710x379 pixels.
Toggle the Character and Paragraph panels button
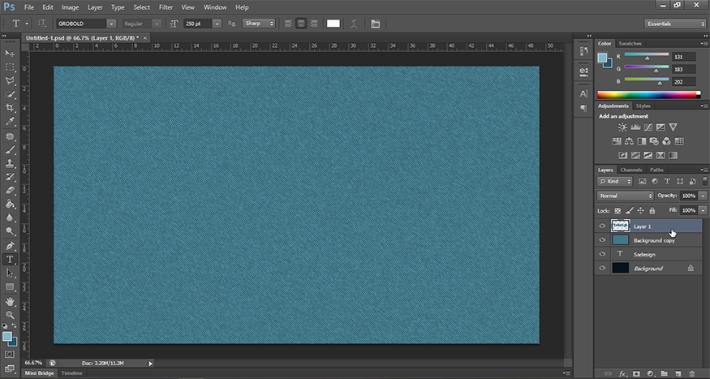point(376,24)
